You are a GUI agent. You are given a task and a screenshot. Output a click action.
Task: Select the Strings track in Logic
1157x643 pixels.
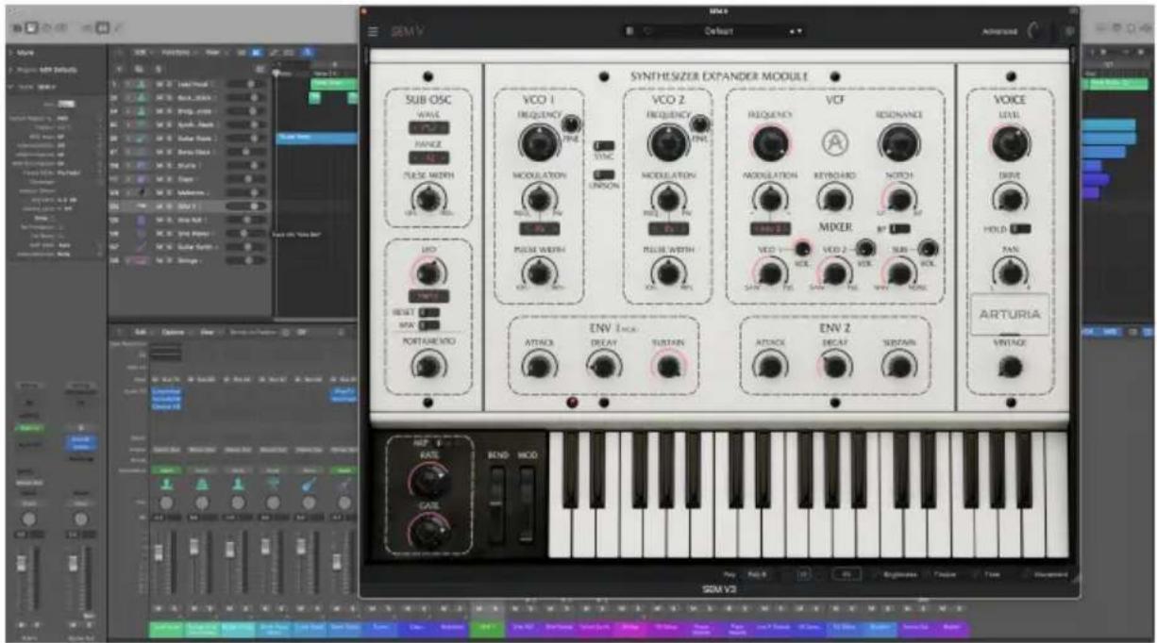[x=189, y=258]
